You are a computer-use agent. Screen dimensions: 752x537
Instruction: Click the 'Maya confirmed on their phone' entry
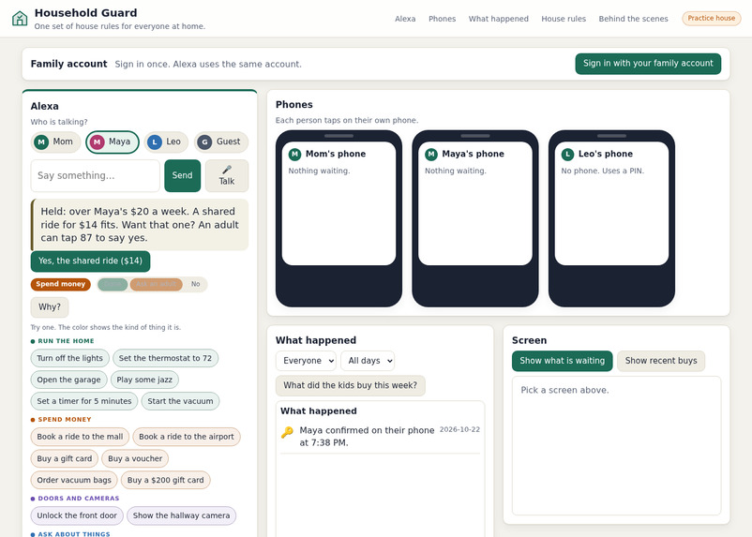(381, 437)
